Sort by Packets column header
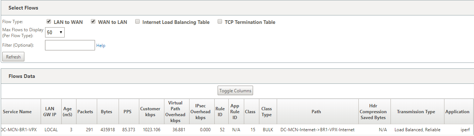474x136 pixels. pos(85,112)
